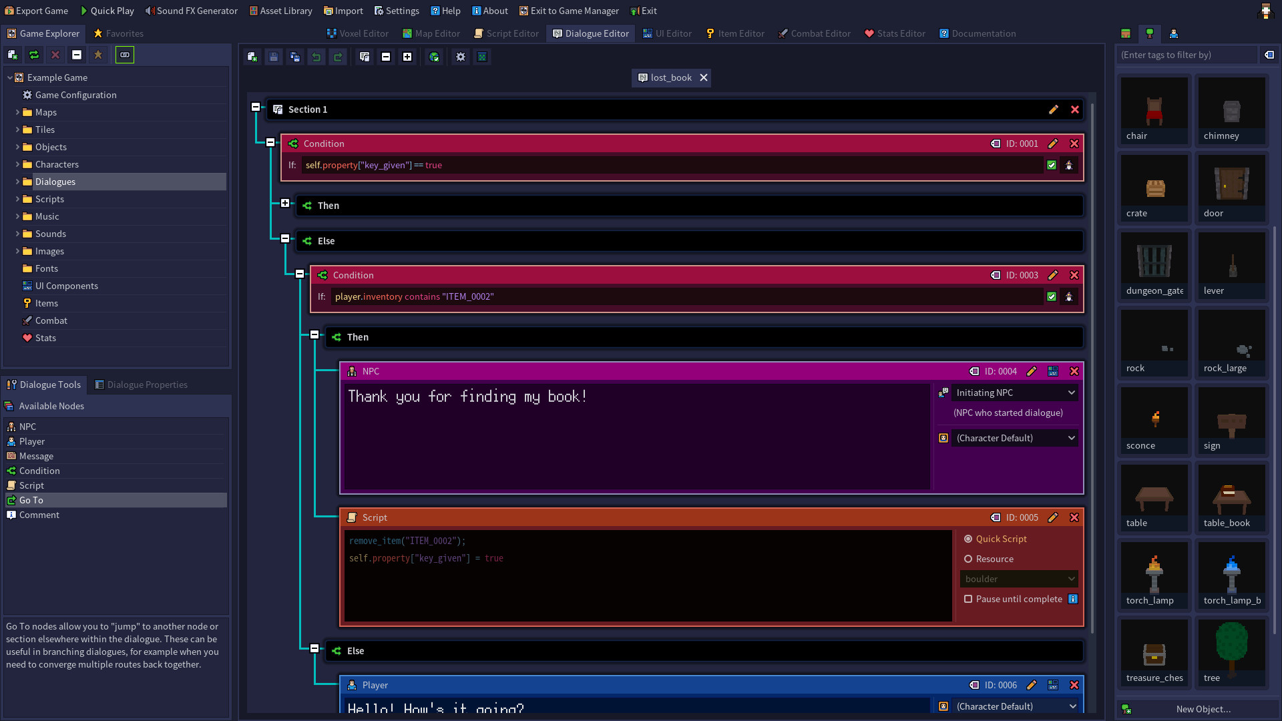Switch to the Dialogue Properties tab
Image resolution: width=1282 pixels, height=721 pixels.
[x=142, y=385]
